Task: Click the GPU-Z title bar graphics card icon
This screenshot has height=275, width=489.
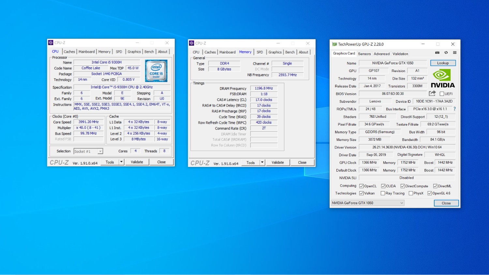Action: coord(334,44)
